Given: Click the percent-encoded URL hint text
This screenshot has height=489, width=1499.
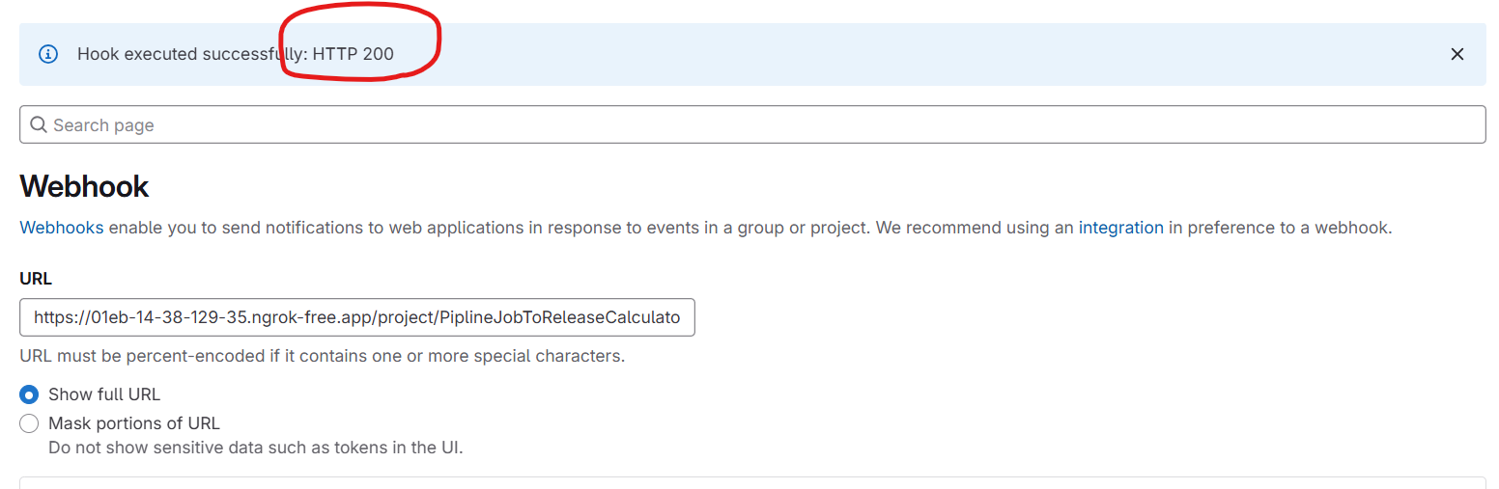Looking at the screenshot, I should point(322,356).
